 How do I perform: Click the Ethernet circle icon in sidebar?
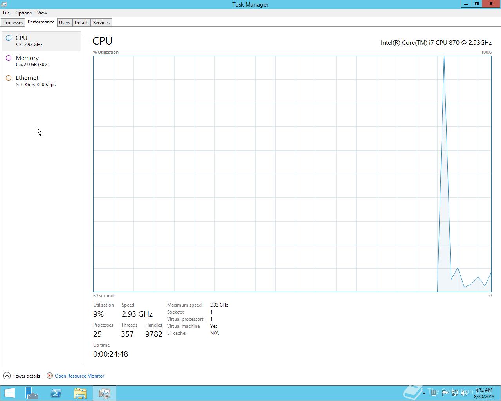(9, 78)
